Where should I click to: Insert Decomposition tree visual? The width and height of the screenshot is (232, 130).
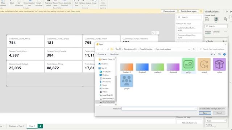pos(29,3)
